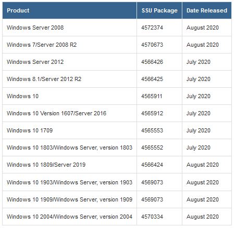Click SSU package number 4565552
The height and width of the screenshot is (228, 236).
tap(152, 147)
